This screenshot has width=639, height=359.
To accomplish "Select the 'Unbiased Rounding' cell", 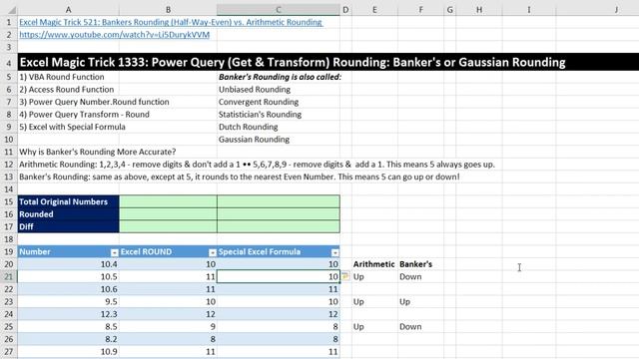I will [x=279, y=89].
